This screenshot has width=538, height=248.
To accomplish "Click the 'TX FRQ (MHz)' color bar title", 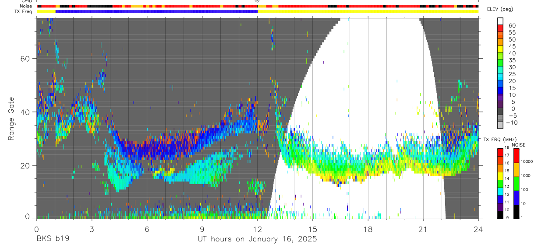I will 500,139.
